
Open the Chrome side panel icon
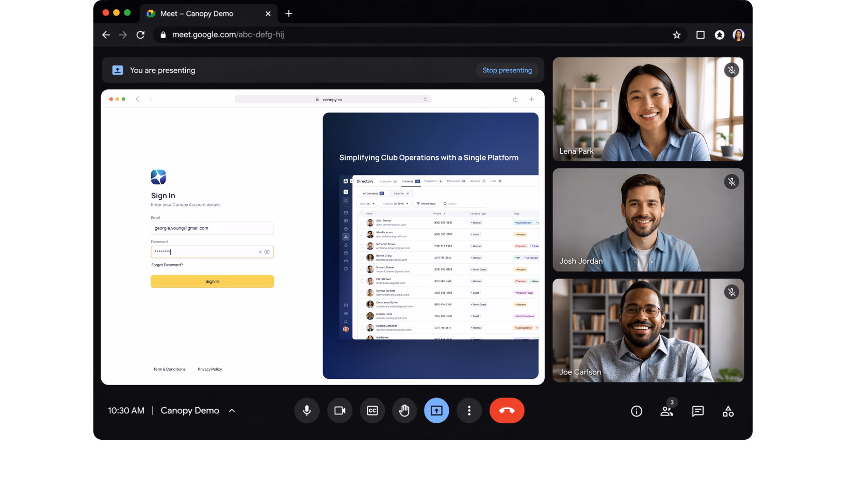tap(701, 35)
